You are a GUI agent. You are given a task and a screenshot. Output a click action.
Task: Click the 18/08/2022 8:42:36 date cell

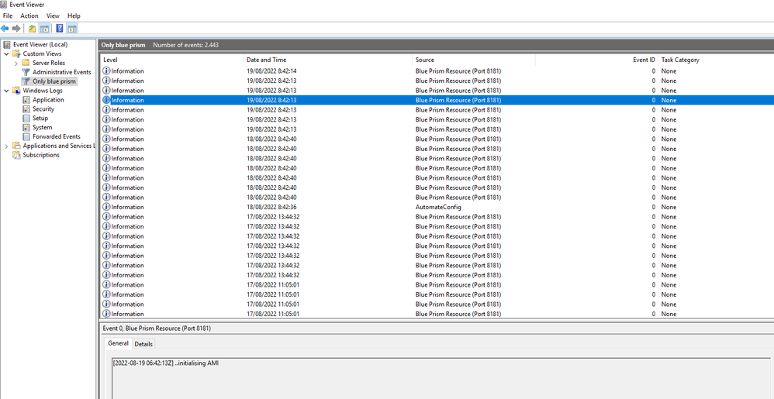(271, 207)
